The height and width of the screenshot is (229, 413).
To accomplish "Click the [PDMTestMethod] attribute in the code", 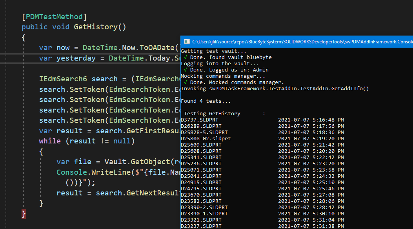I will click(54, 17).
